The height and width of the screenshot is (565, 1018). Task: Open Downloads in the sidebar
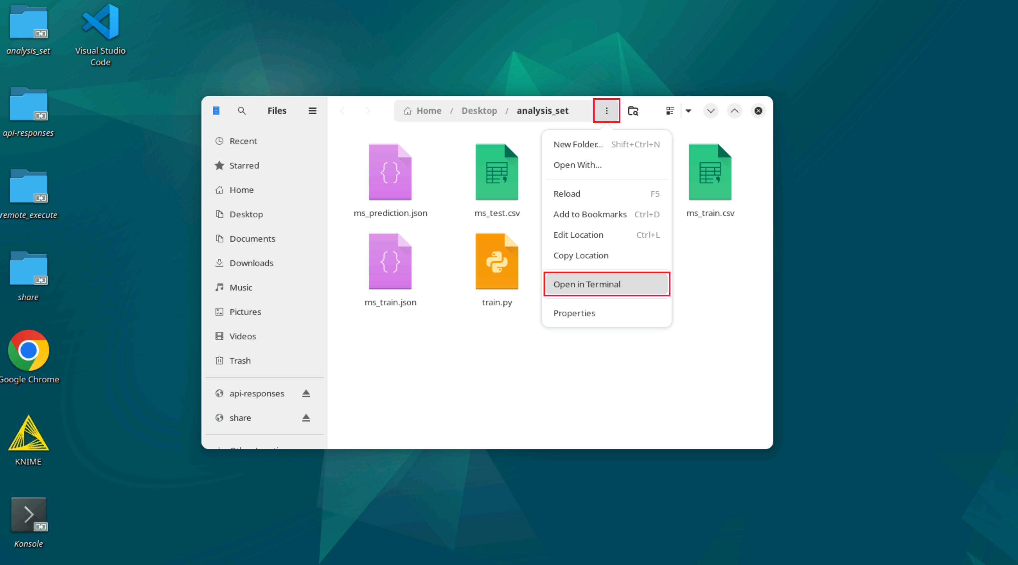coord(251,263)
